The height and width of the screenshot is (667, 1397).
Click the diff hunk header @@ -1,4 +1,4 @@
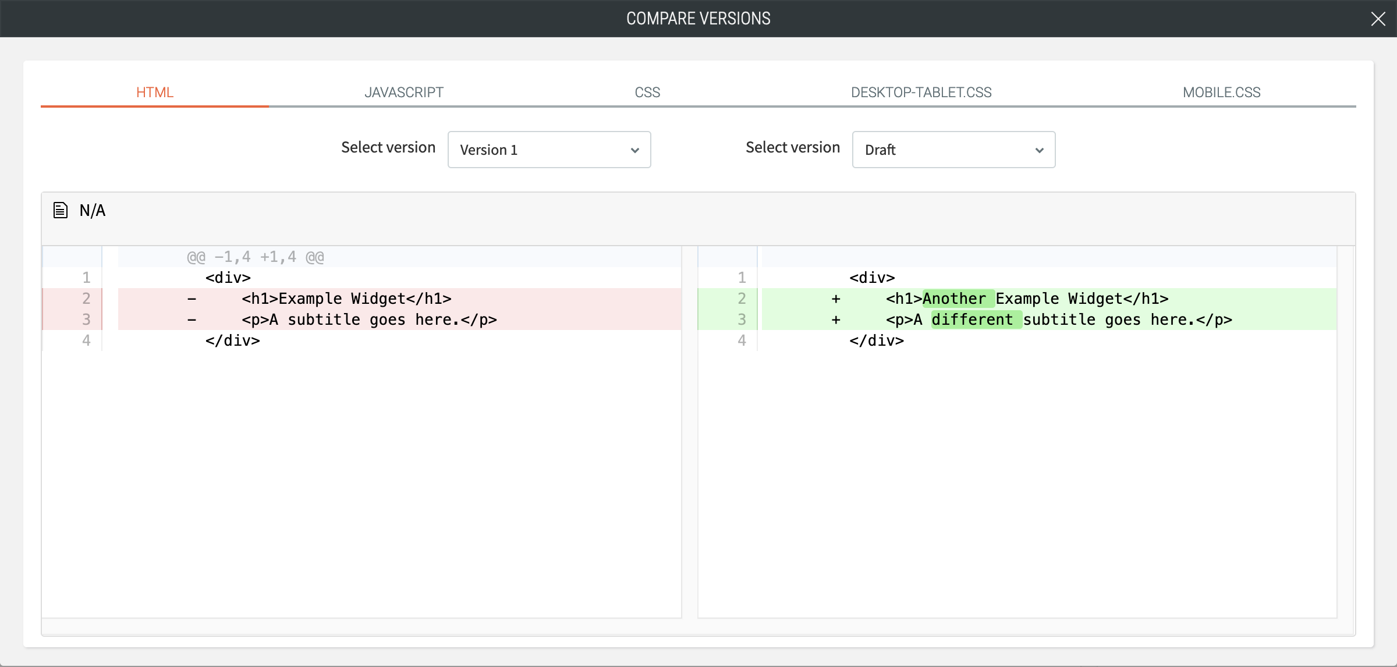[255, 257]
